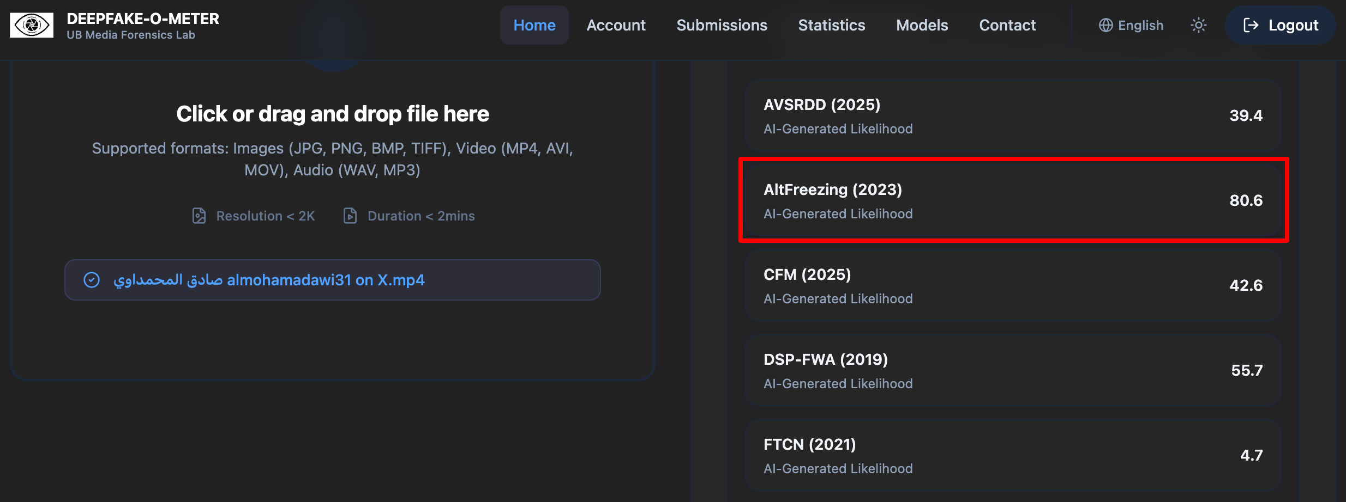The height and width of the screenshot is (502, 1346).
Task: Select the FTCN (2021) result card
Action: 1013,455
